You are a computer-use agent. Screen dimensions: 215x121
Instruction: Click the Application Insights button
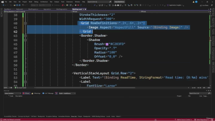pyautogui.click(x=175, y=5)
